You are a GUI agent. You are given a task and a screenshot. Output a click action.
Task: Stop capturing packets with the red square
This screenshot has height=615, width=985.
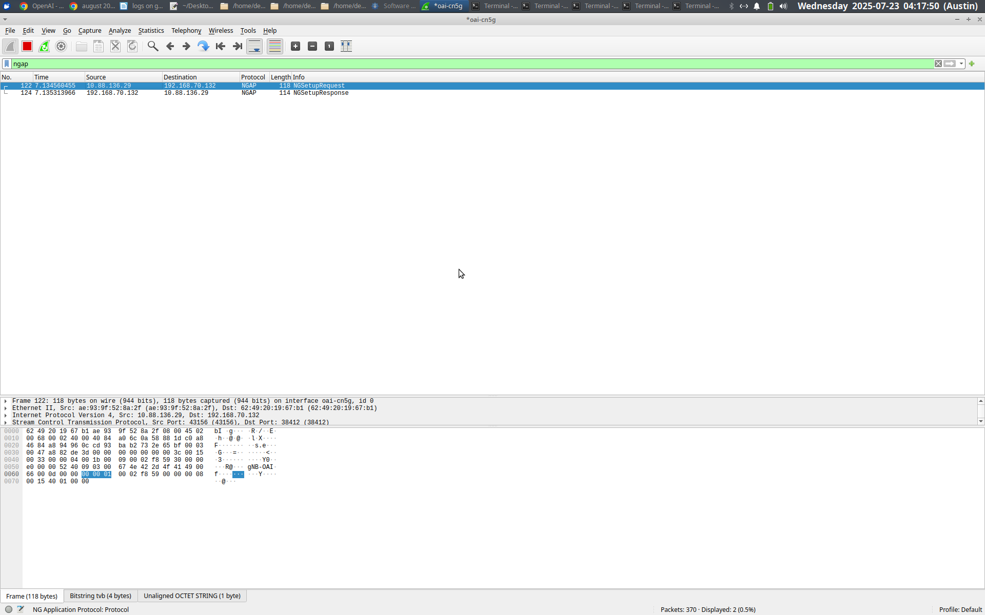(x=27, y=46)
